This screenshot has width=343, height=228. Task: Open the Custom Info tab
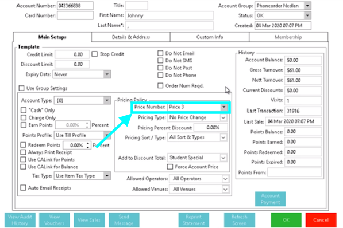pos(210,37)
